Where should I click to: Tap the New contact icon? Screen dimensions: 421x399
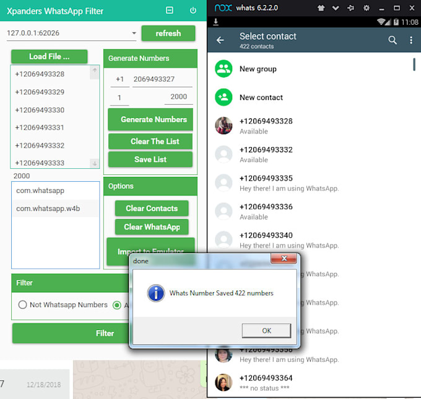224,97
